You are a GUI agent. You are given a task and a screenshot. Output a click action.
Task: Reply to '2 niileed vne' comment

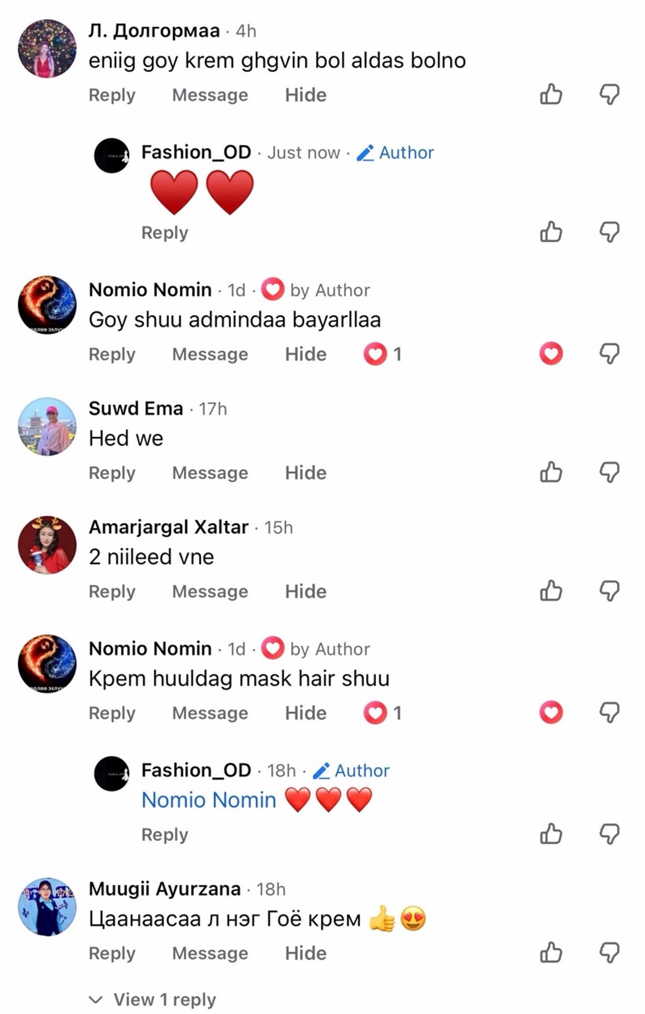pyautogui.click(x=112, y=591)
